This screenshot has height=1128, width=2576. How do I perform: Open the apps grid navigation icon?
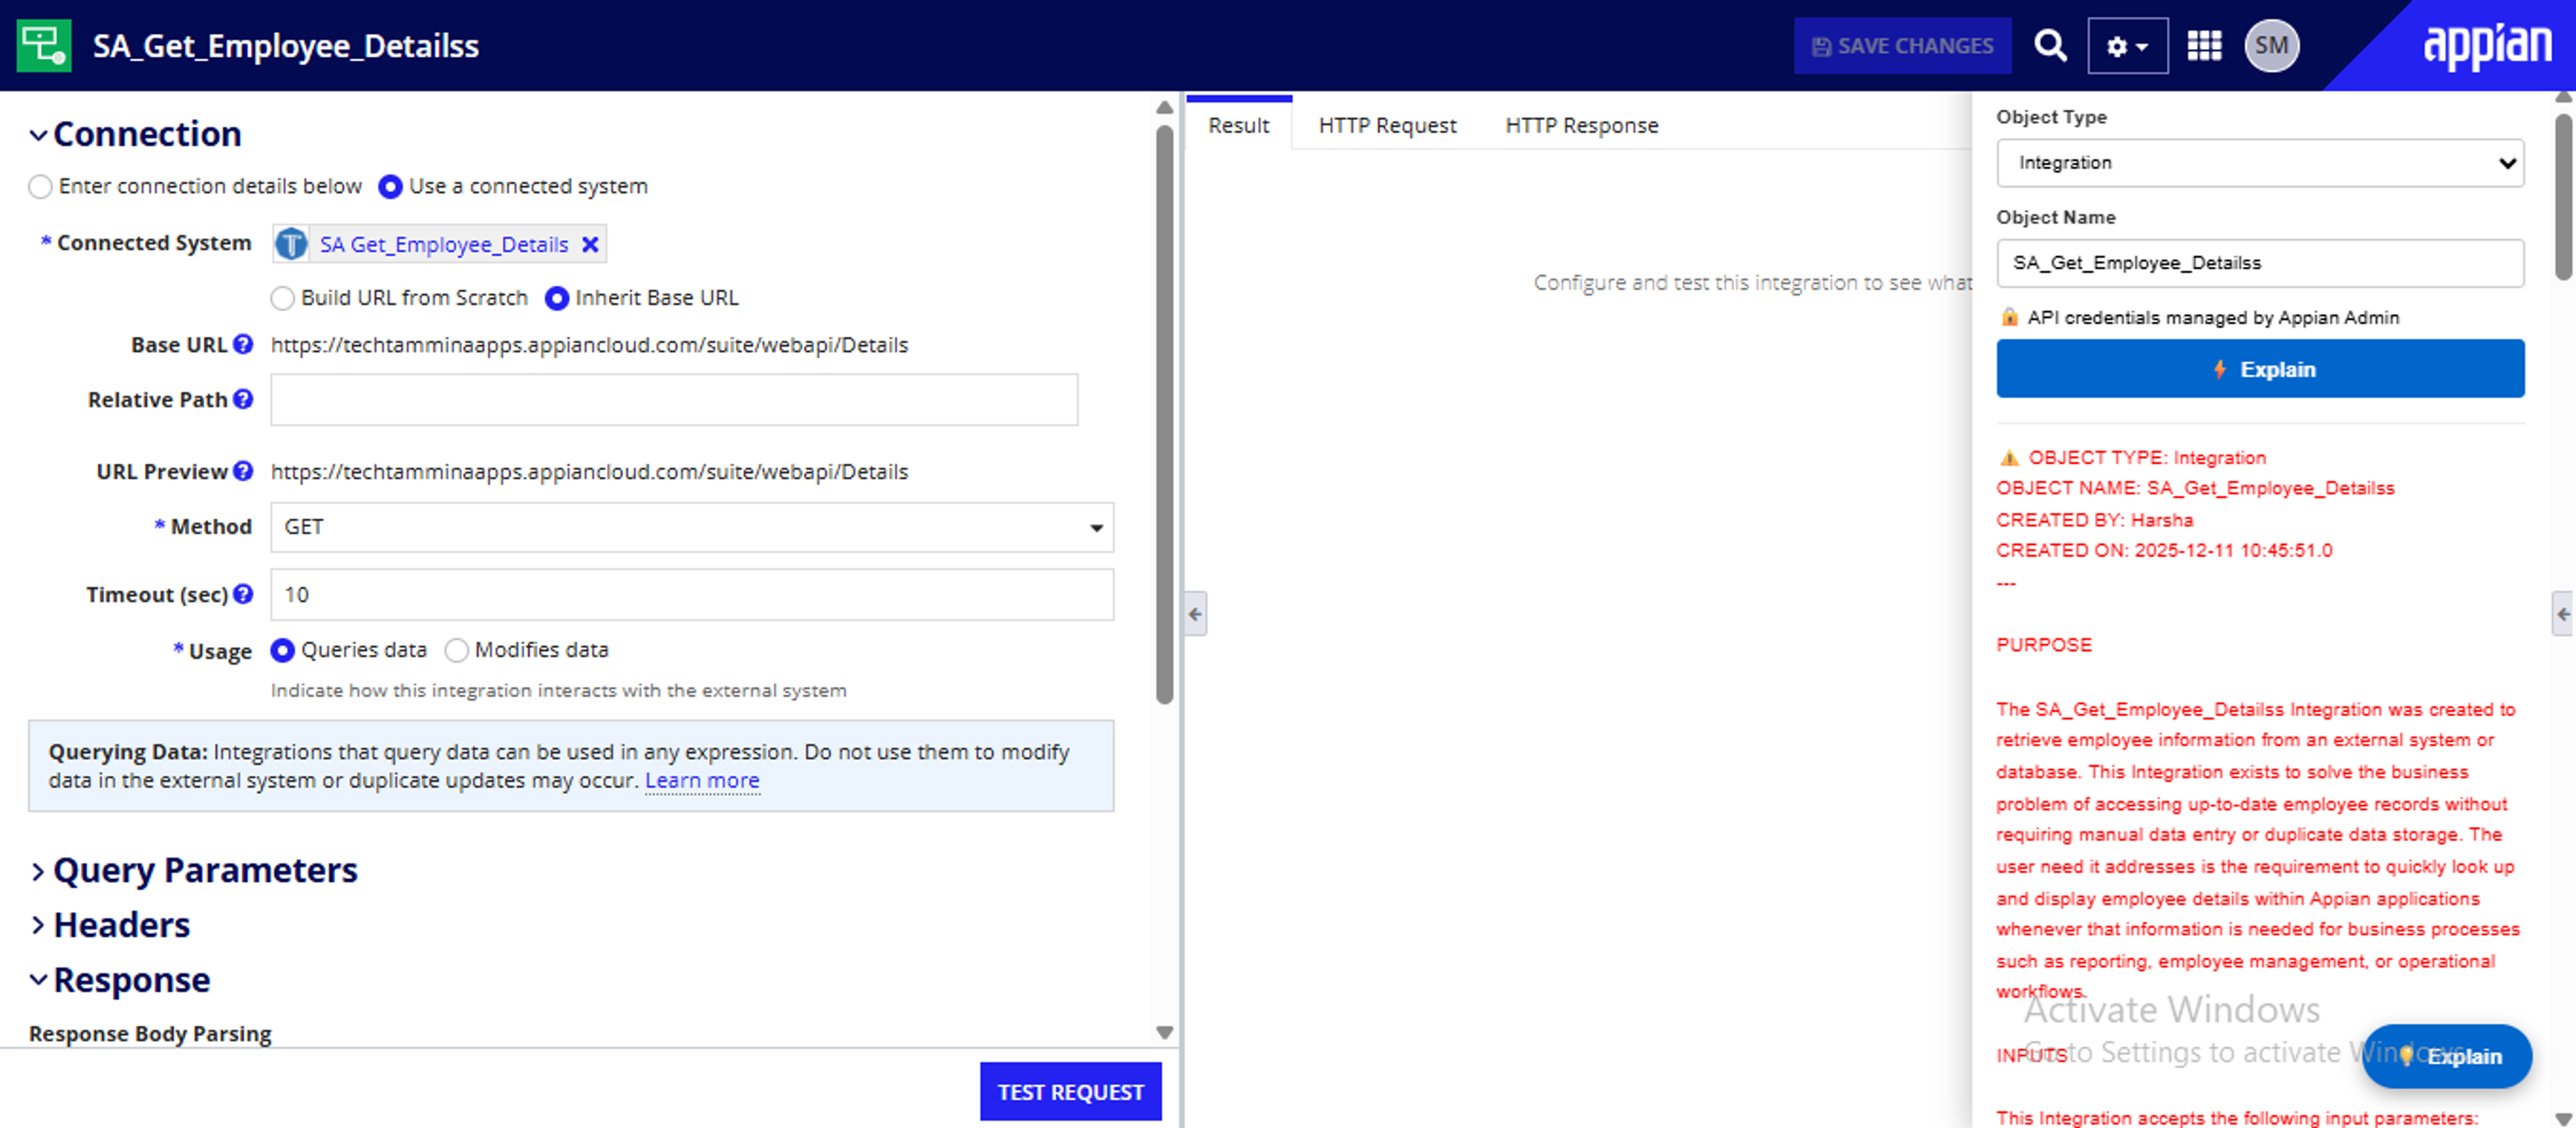coord(2204,46)
